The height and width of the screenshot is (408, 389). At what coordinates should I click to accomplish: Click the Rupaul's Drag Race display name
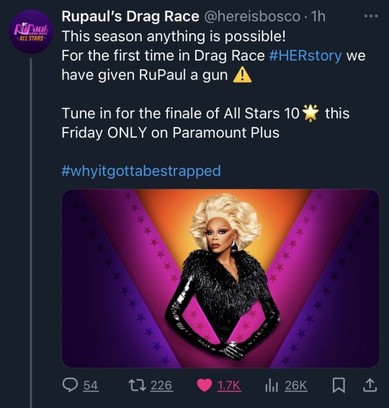[130, 17]
